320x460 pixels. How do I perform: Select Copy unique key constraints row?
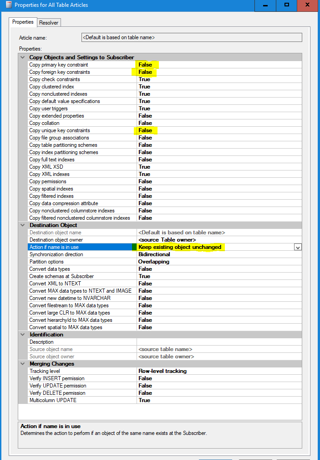(x=165, y=130)
